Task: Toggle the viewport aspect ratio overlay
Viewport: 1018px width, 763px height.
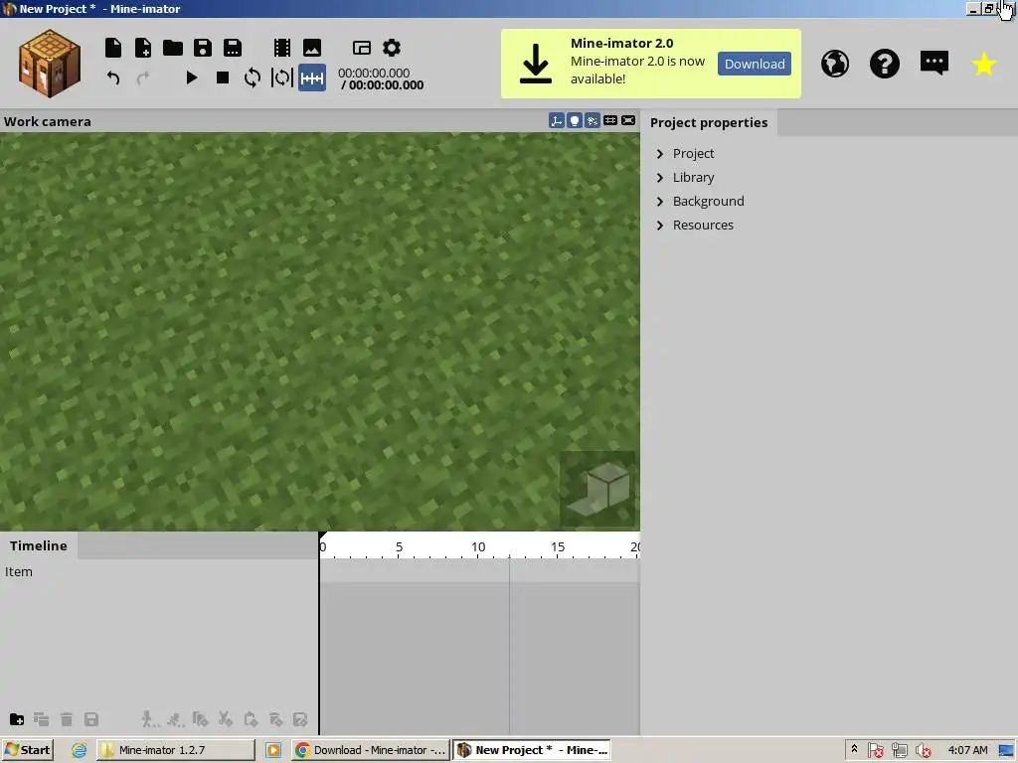Action: click(628, 120)
